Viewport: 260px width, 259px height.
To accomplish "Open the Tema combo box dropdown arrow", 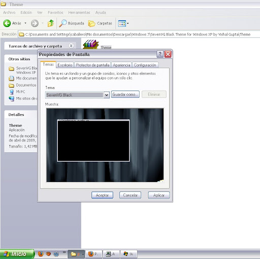I will (107, 95).
